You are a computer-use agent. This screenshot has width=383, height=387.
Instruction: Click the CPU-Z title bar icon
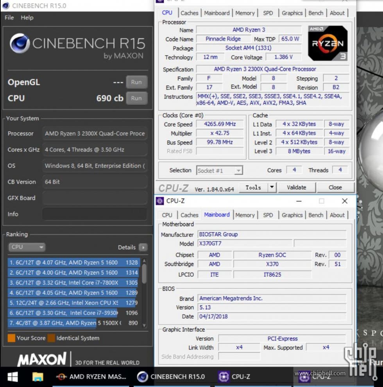[160, 201]
